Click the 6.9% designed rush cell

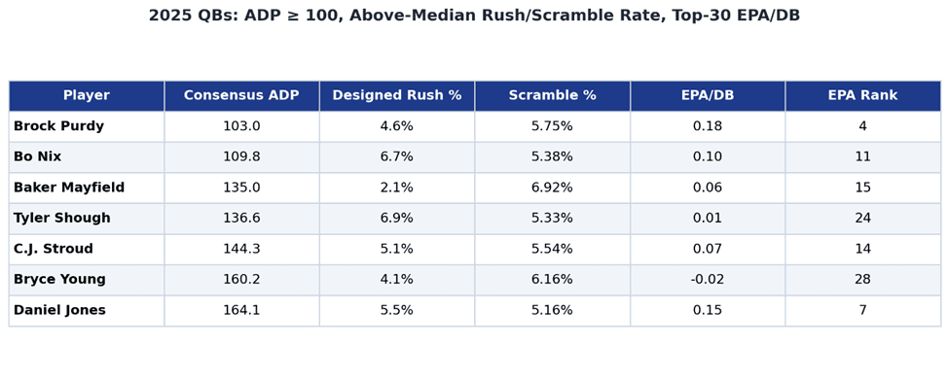(397, 219)
